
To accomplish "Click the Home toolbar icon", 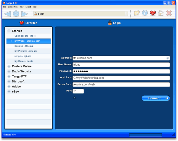I will click(161, 13).
